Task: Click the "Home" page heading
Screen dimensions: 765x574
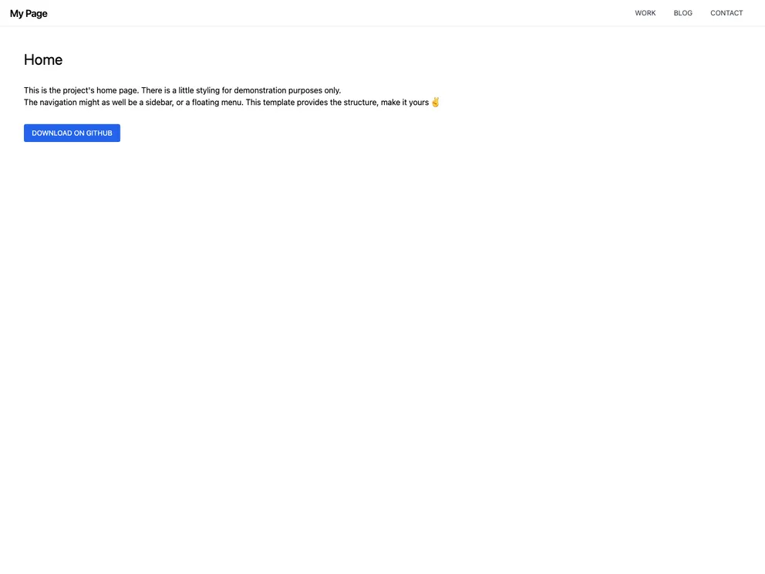Action: [42, 59]
